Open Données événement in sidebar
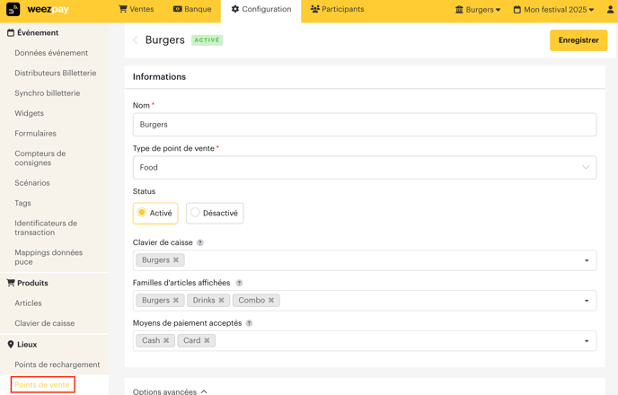This screenshot has width=618, height=395. [x=51, y=53]
